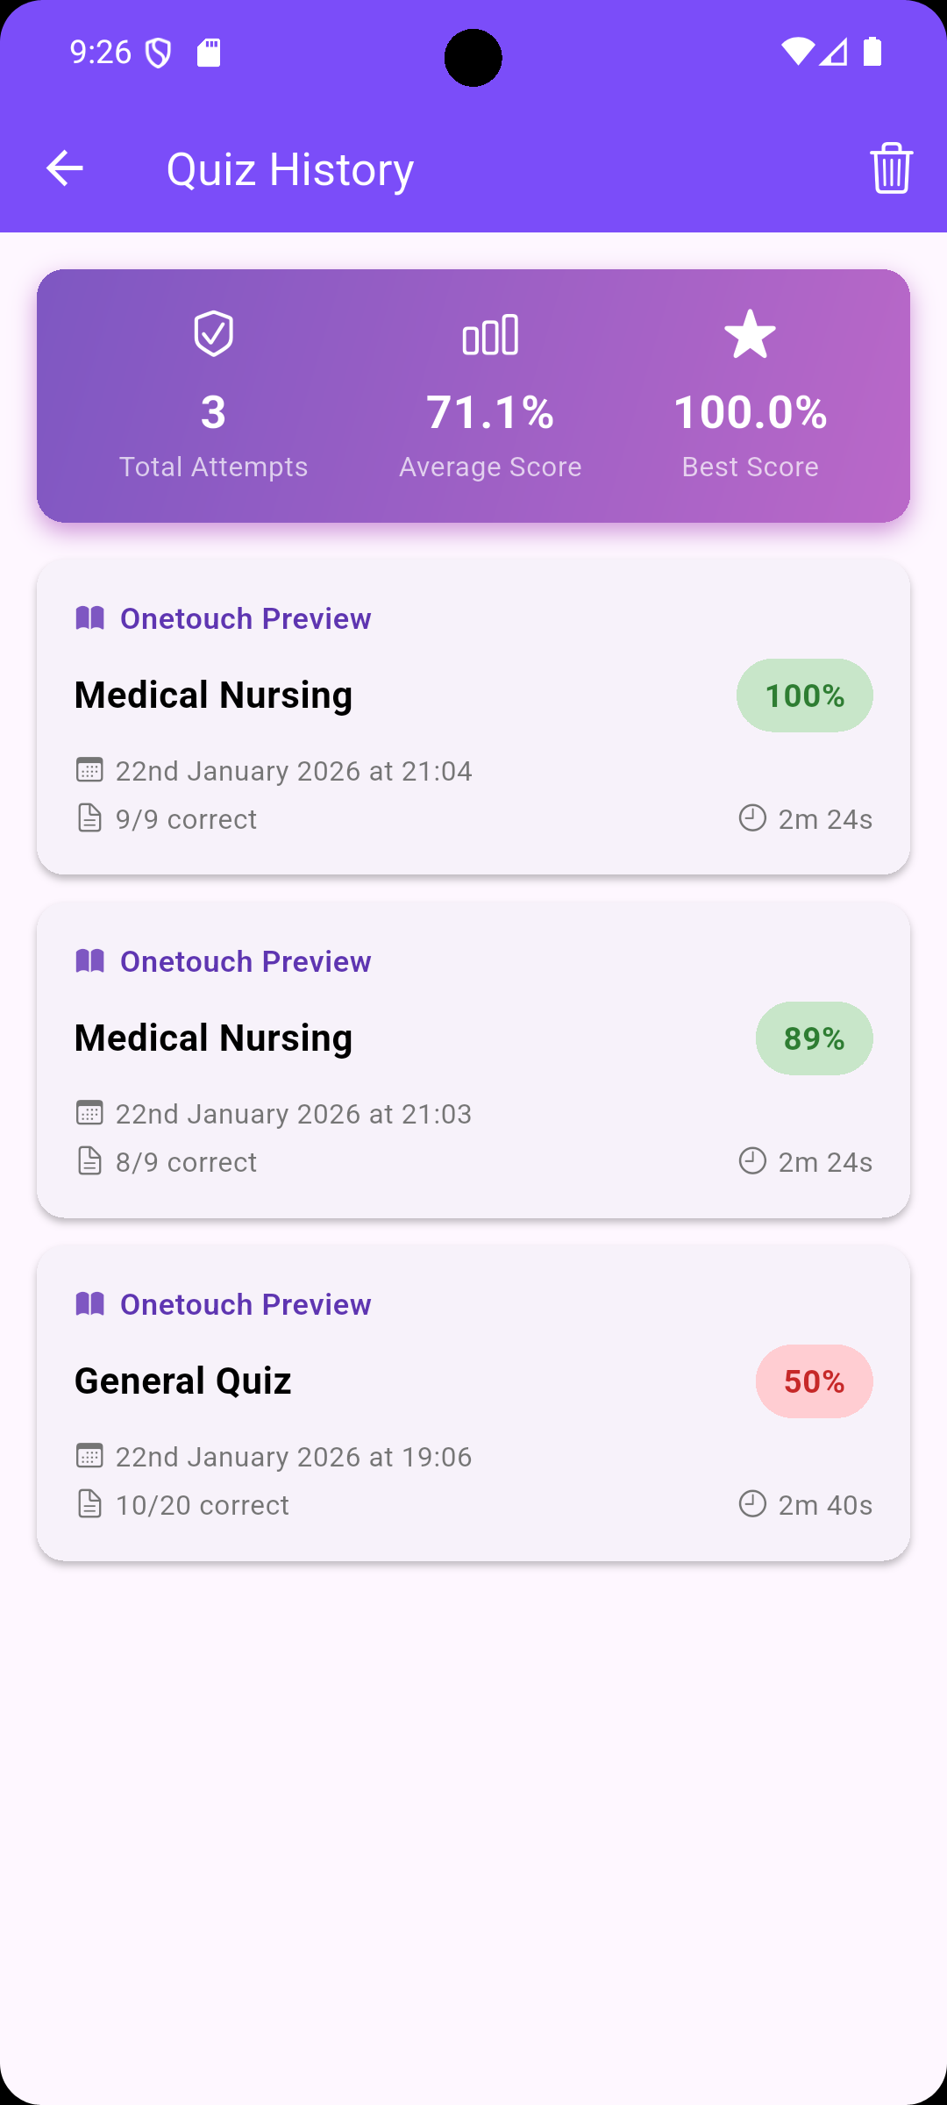Click the Quiz History title
The width and height of the screenshot is (947, 2105).
click(x=290, y=169)
